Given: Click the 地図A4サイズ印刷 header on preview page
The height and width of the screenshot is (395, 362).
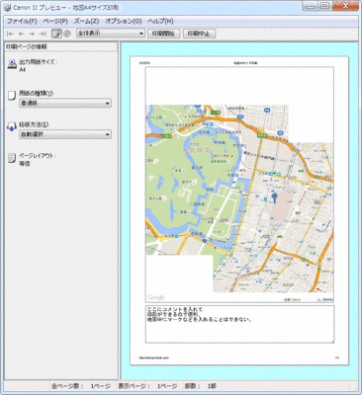Looking at the screenshot, I should 245,62.
